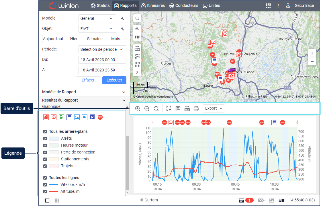Open the Statuts tab

(x=100, y=5)
